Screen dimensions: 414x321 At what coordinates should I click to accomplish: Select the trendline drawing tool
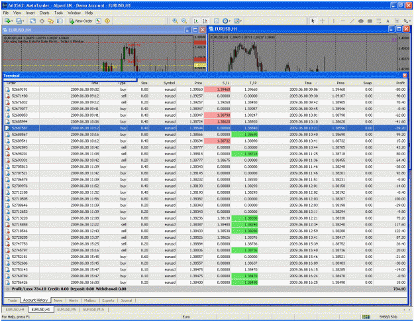pos(352,21)
